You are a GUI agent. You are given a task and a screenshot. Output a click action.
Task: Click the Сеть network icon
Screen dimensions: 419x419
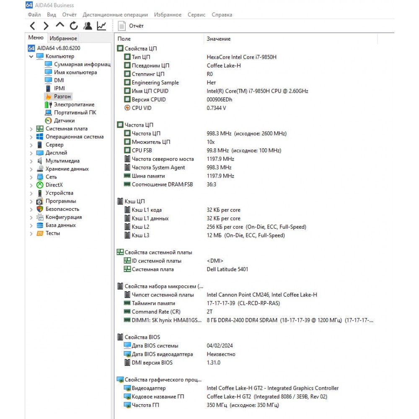pos(40,177)
